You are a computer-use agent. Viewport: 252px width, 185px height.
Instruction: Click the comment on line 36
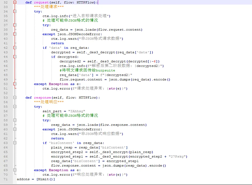tap(70, 20)
